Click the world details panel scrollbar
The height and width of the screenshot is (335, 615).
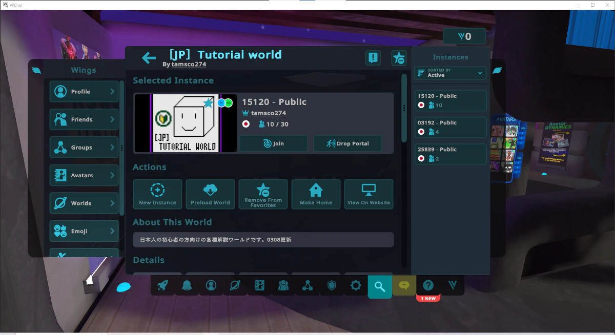tap(404, 108)
